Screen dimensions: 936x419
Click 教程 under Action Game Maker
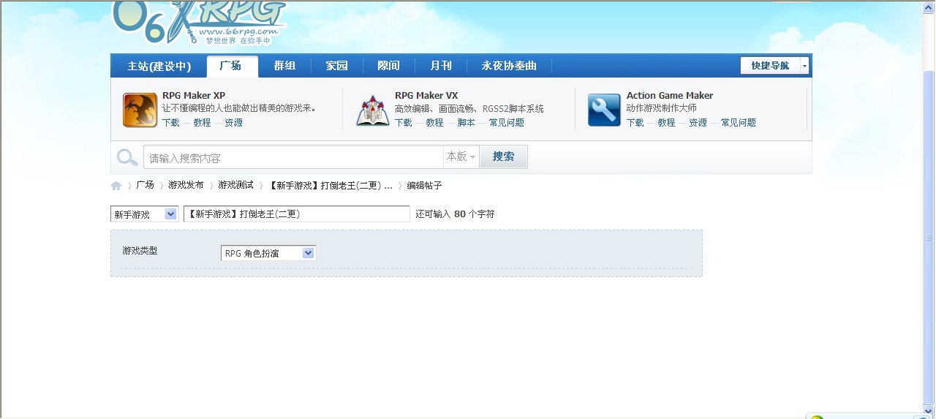tap(666, 123)
